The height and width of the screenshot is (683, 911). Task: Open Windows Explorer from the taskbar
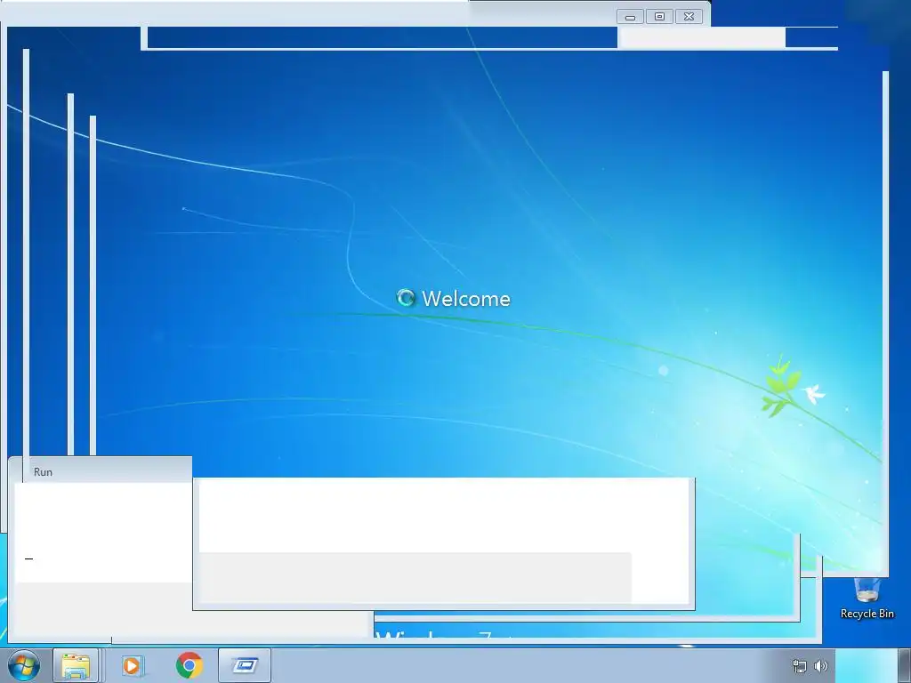pyautogui.click(x=77, y=665)
